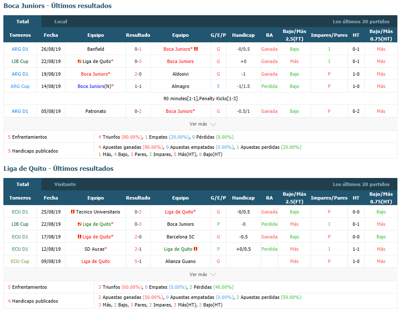
Task: Click result 0-1 in the Banfield row
Action: tap(138, 49)
